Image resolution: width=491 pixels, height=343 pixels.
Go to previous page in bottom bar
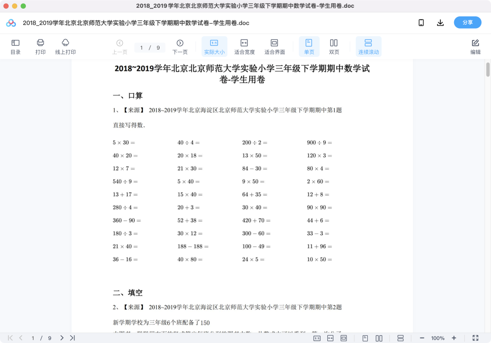[x=20, y=338]
